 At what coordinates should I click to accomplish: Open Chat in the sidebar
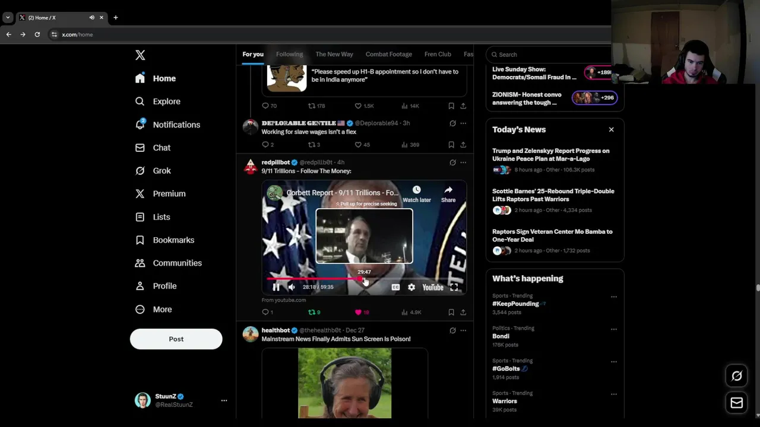pyautogui.click(x=153, y=148)
